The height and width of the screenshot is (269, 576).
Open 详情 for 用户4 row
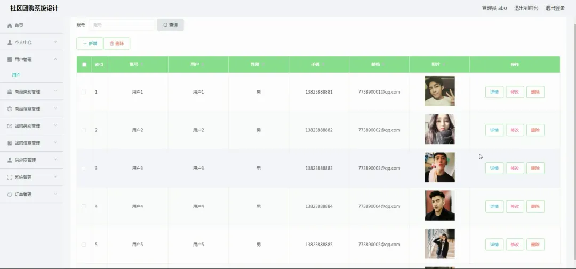pos(494,206)
